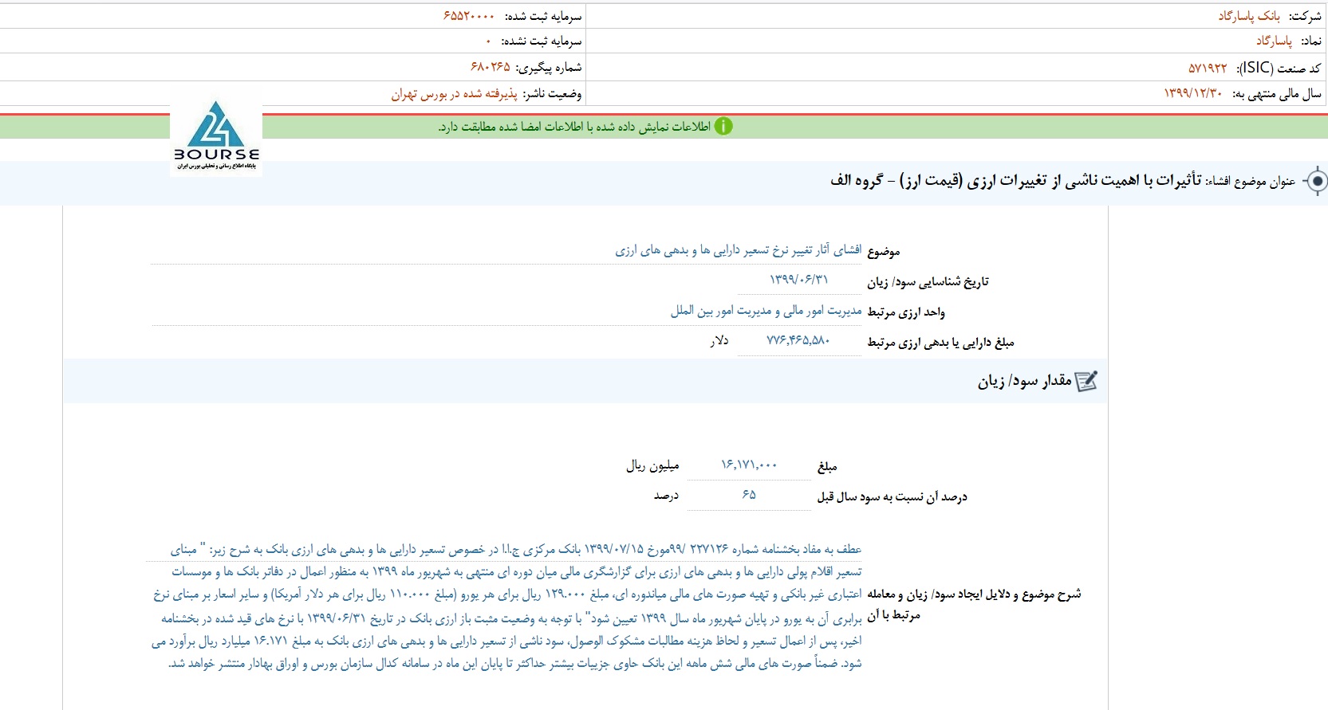Viewport: 1328px width, 710px height.
Task: Click description line ending خواهد شد
Action: coord(515,663)
